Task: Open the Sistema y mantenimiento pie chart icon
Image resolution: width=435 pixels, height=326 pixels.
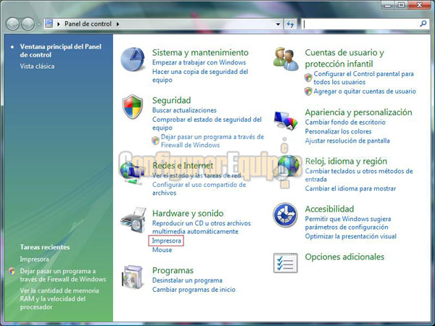Action: [x=133, y=59]
